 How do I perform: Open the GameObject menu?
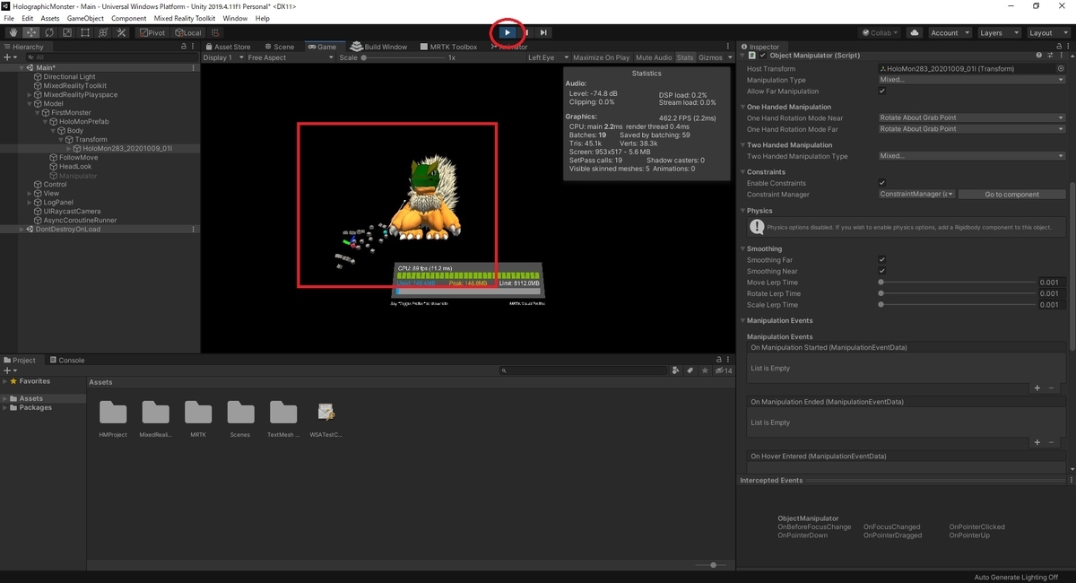(x=85, y=18)
